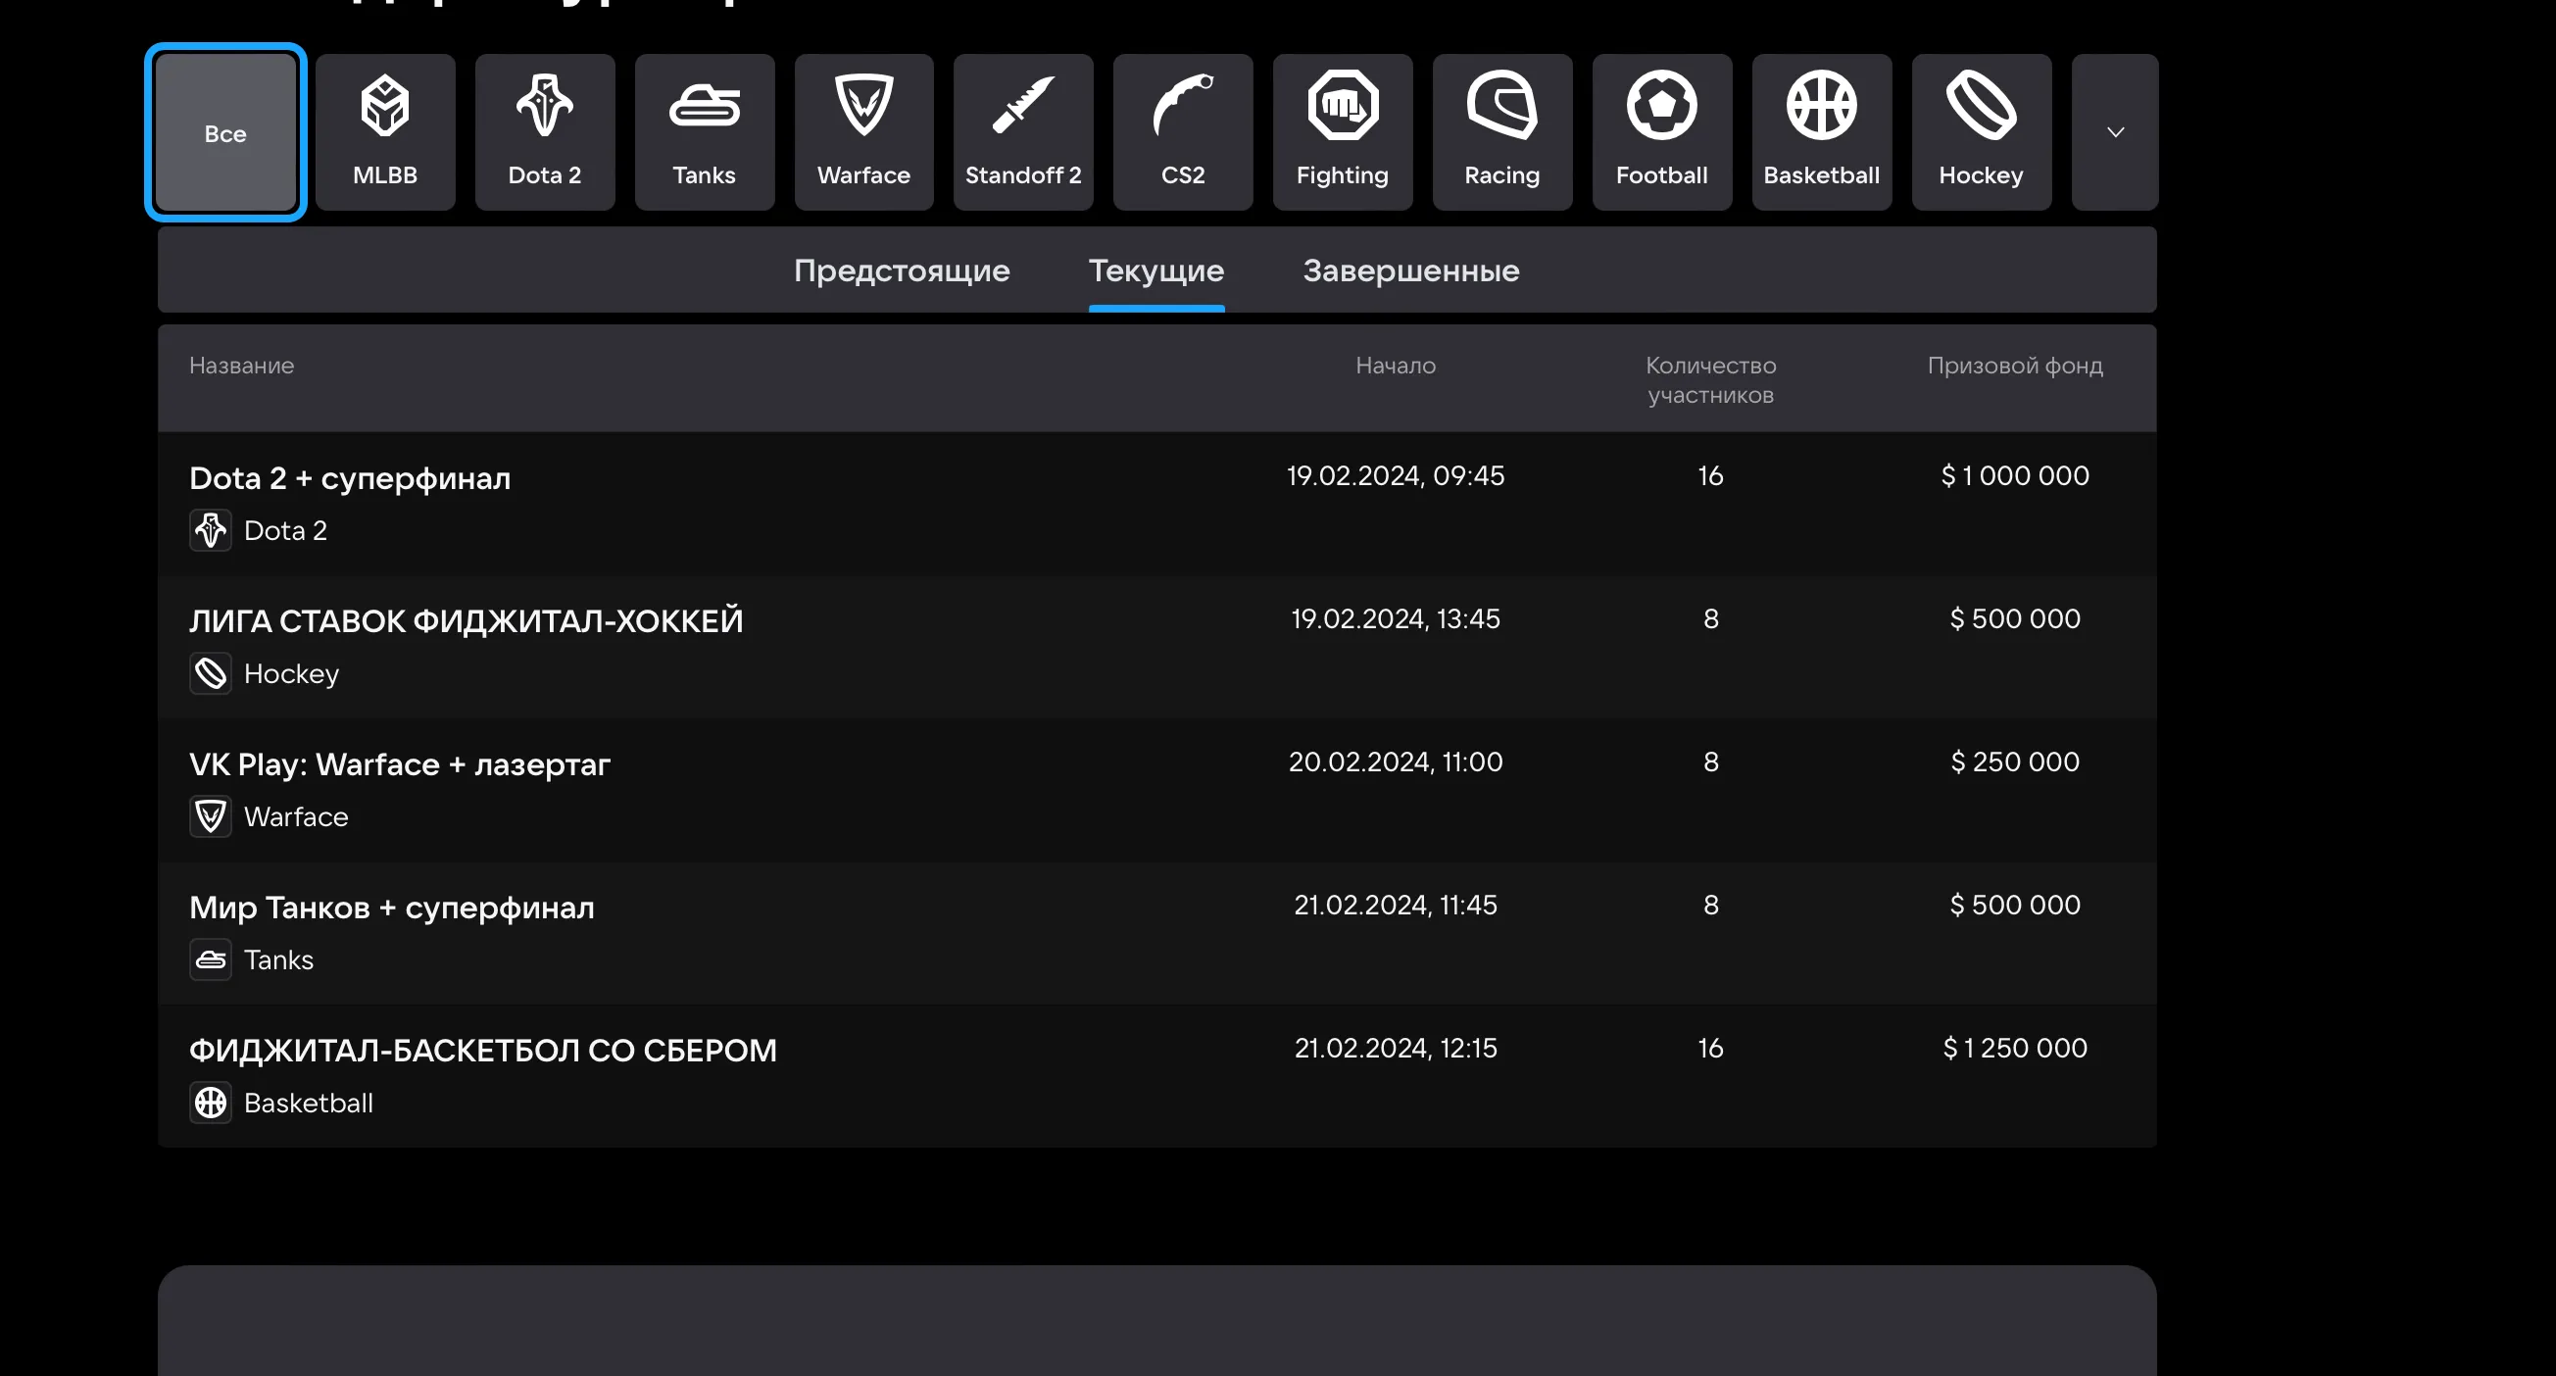Viewport: 2556px width, 1376px height.
Task: Filter by Football ball icon
Action: [x=1662, y=131]
